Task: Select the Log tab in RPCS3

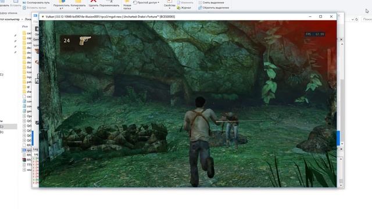Action: (36, 154)
